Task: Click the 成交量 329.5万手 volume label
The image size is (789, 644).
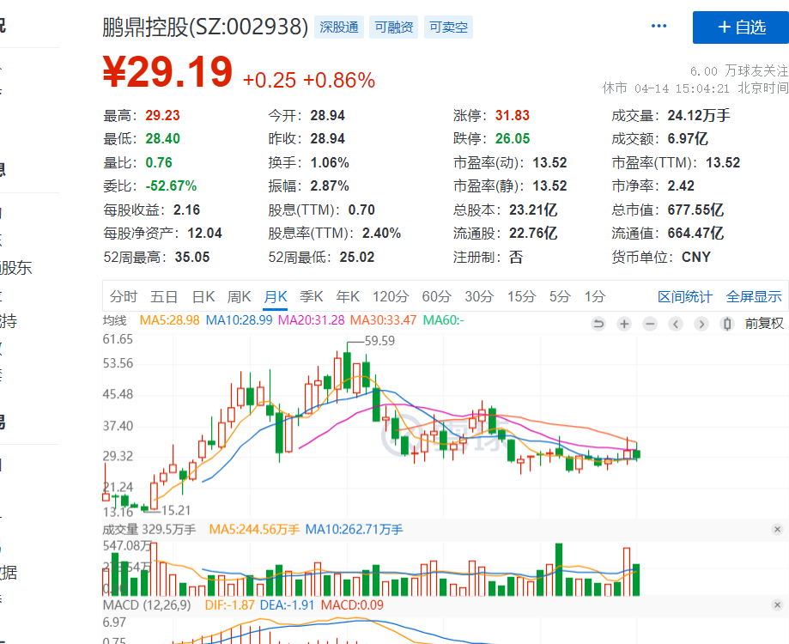Action: [x=149, y=529]
